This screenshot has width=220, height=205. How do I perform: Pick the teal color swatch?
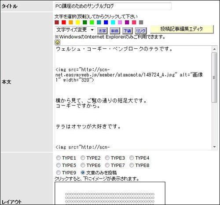[x=99, y=22]
